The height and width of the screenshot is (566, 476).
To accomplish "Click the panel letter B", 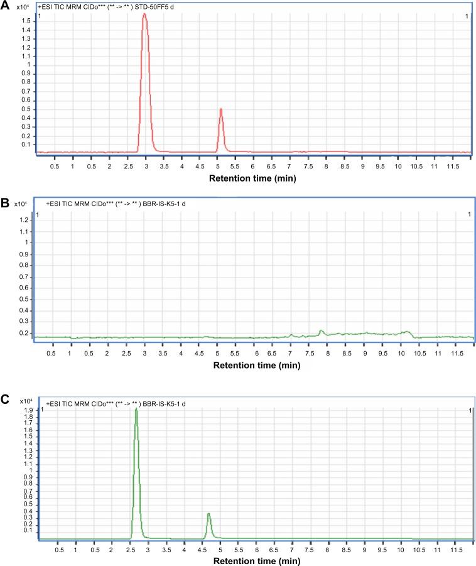I will click(5, 202).
